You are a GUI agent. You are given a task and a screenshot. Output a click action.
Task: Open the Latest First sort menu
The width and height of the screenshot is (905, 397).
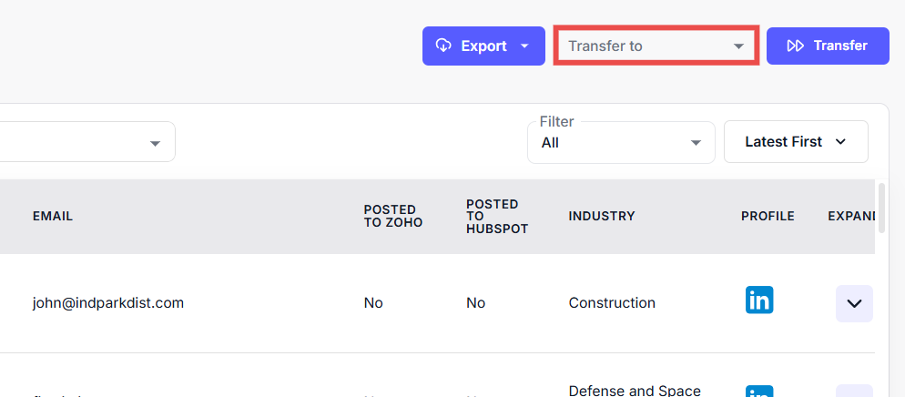795,142
